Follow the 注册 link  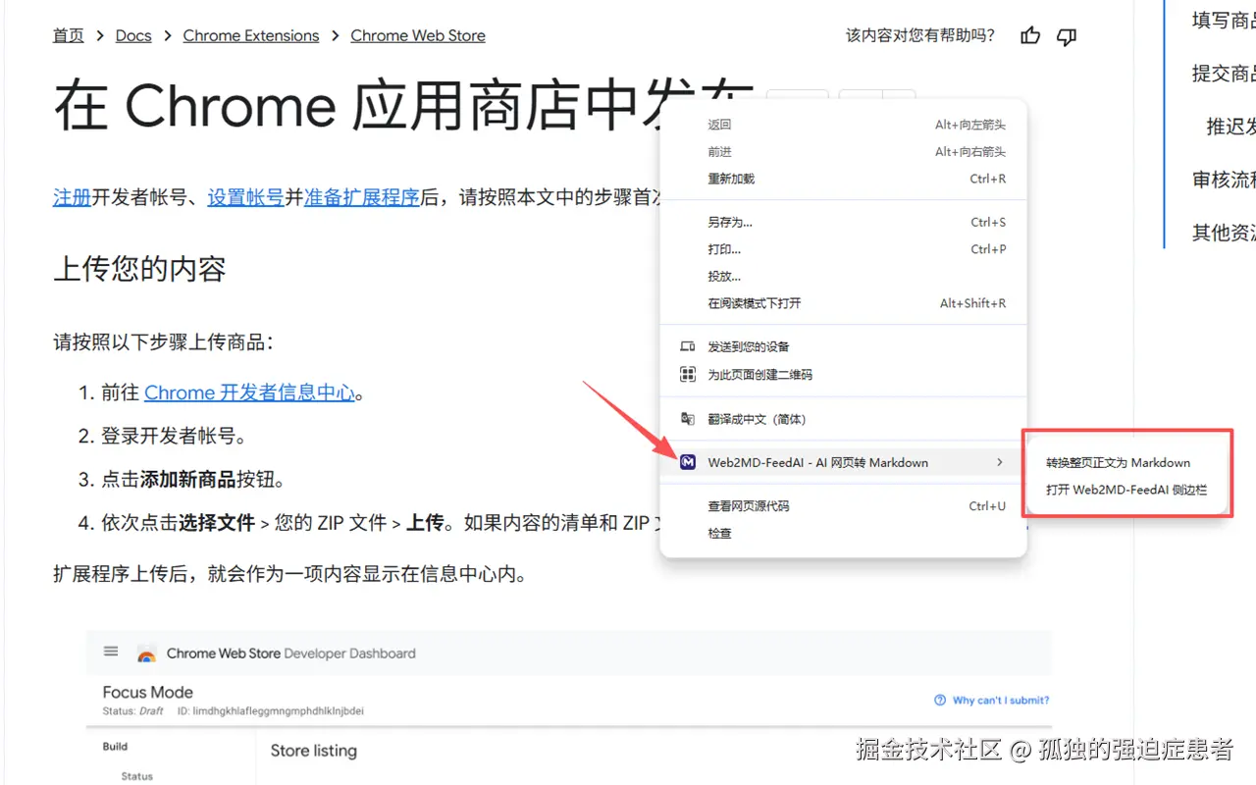(x=72, y=196)
